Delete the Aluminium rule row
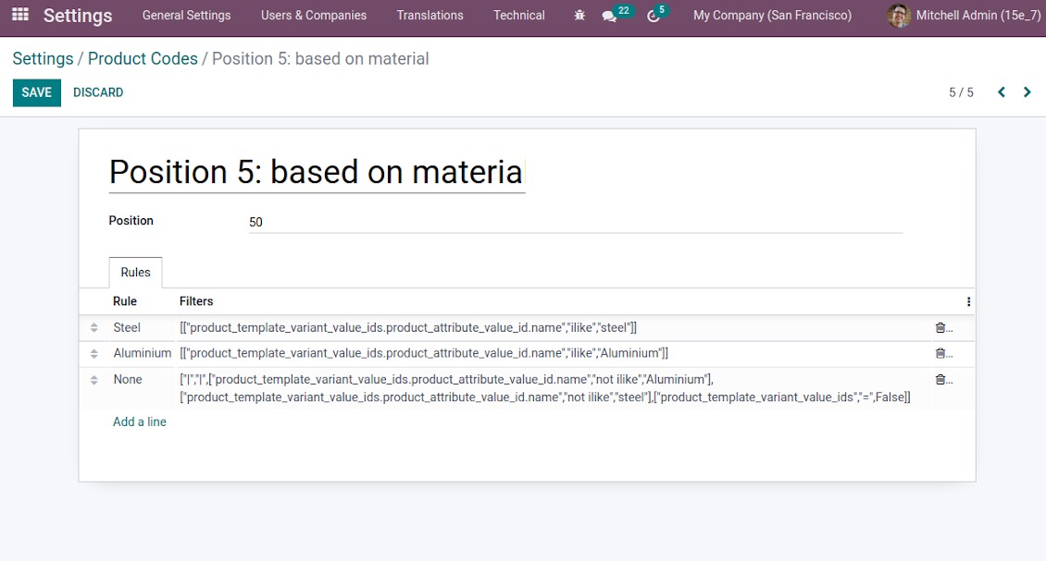Image resolution: width=1046 pixels, height=561 pixels. [x=940, y=353]
